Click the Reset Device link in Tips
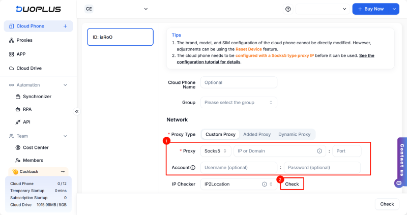Screen dimensions: 407x215 point(263,49)
